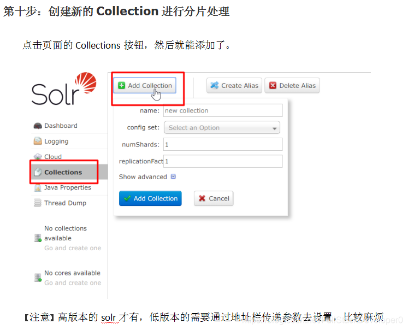This screenshot has height=330, width=408.
Task: Click the 'numShards:' label
Action: (x=140, y=144)
